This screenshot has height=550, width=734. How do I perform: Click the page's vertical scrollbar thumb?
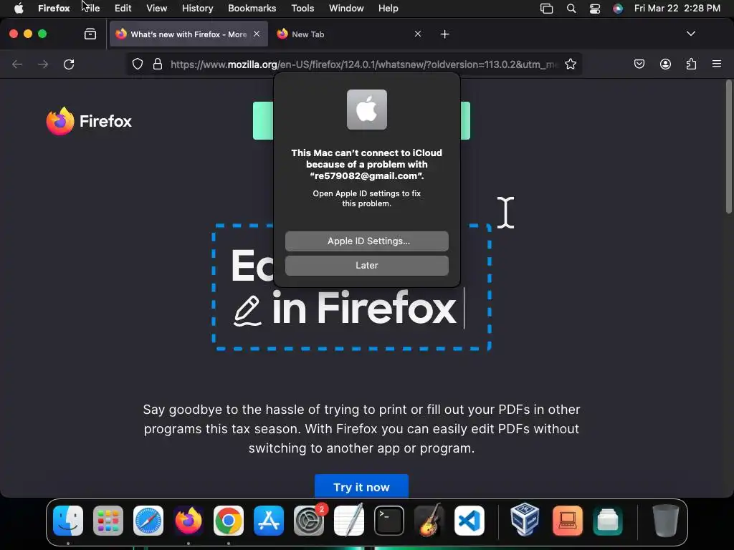[x=728, y=146]
